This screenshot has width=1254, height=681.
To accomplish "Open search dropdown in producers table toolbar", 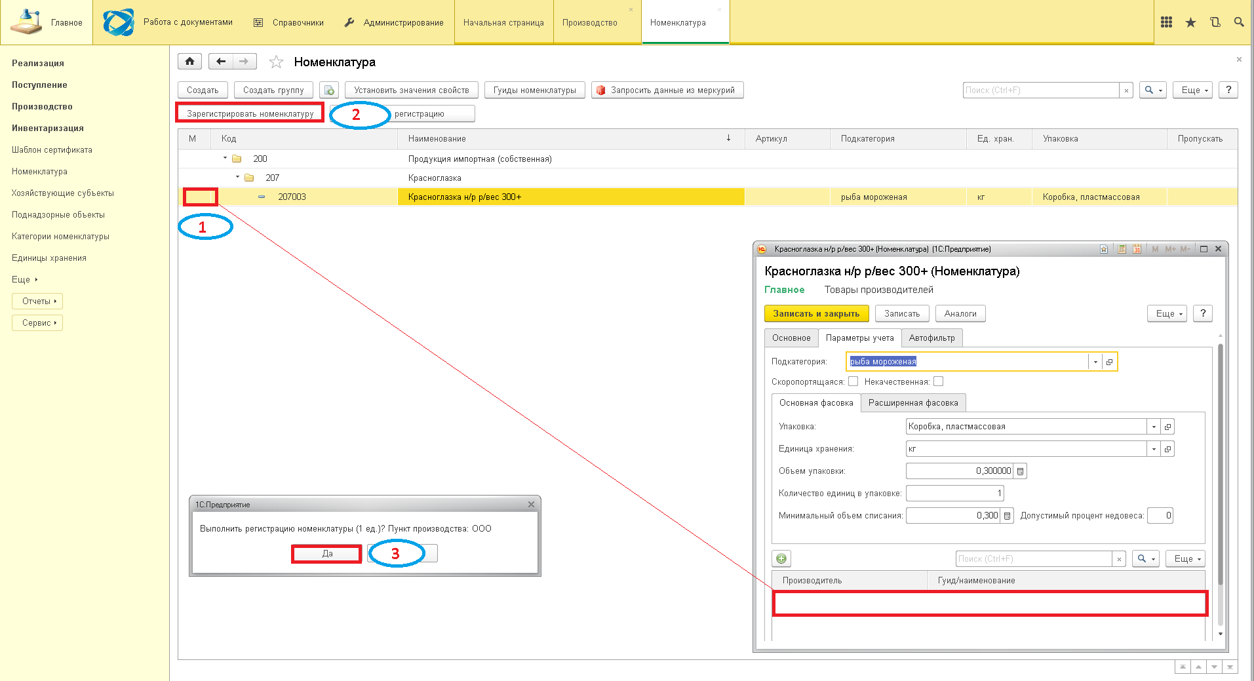I will pos(1145,559).
